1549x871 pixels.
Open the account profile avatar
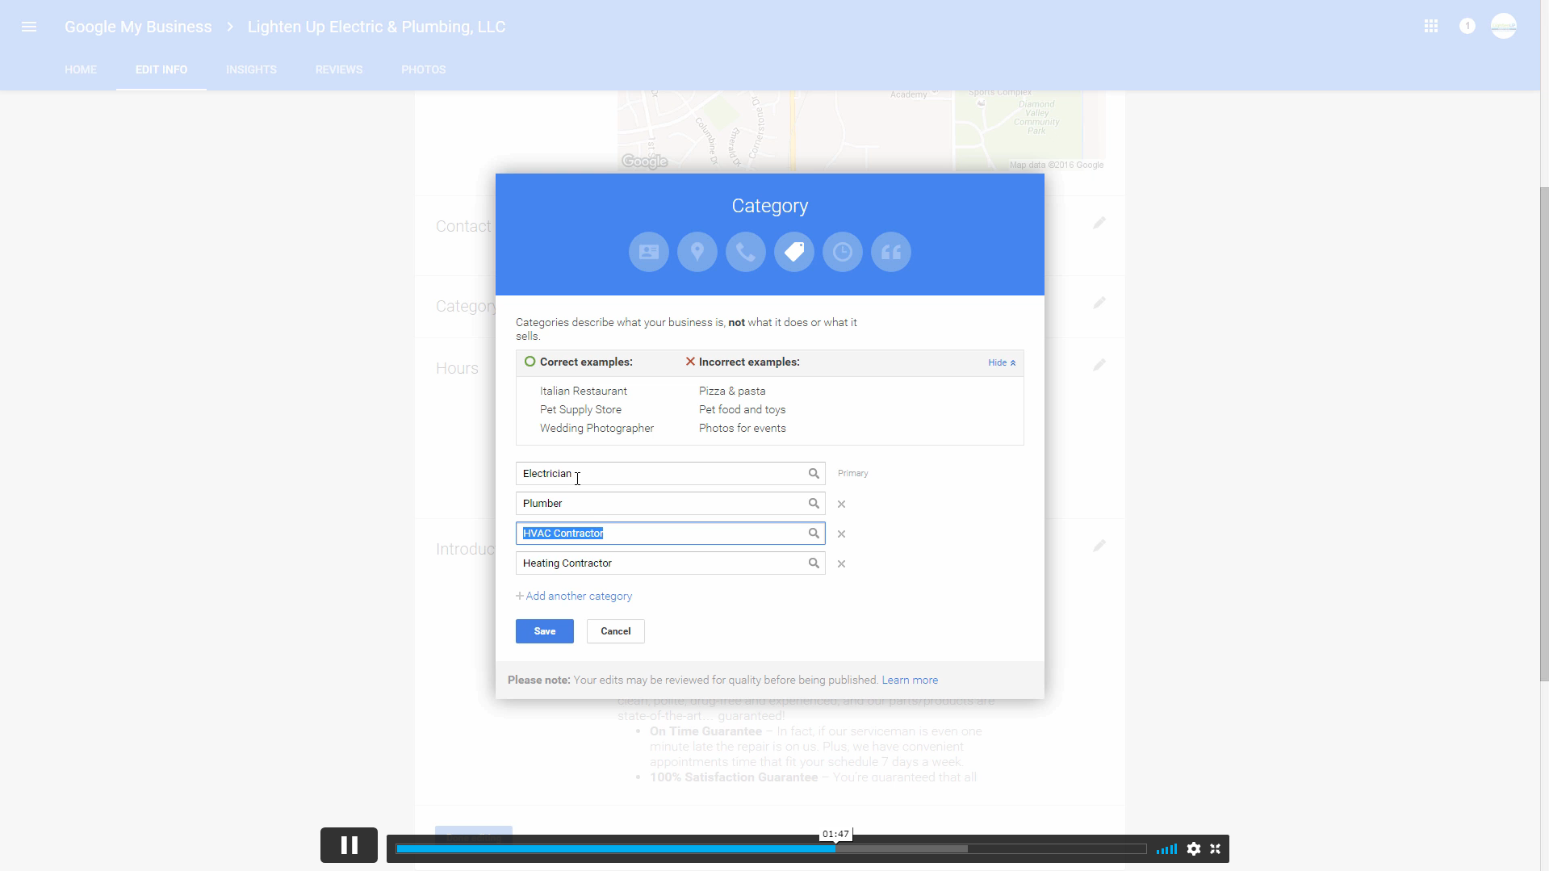[1504, 27]
